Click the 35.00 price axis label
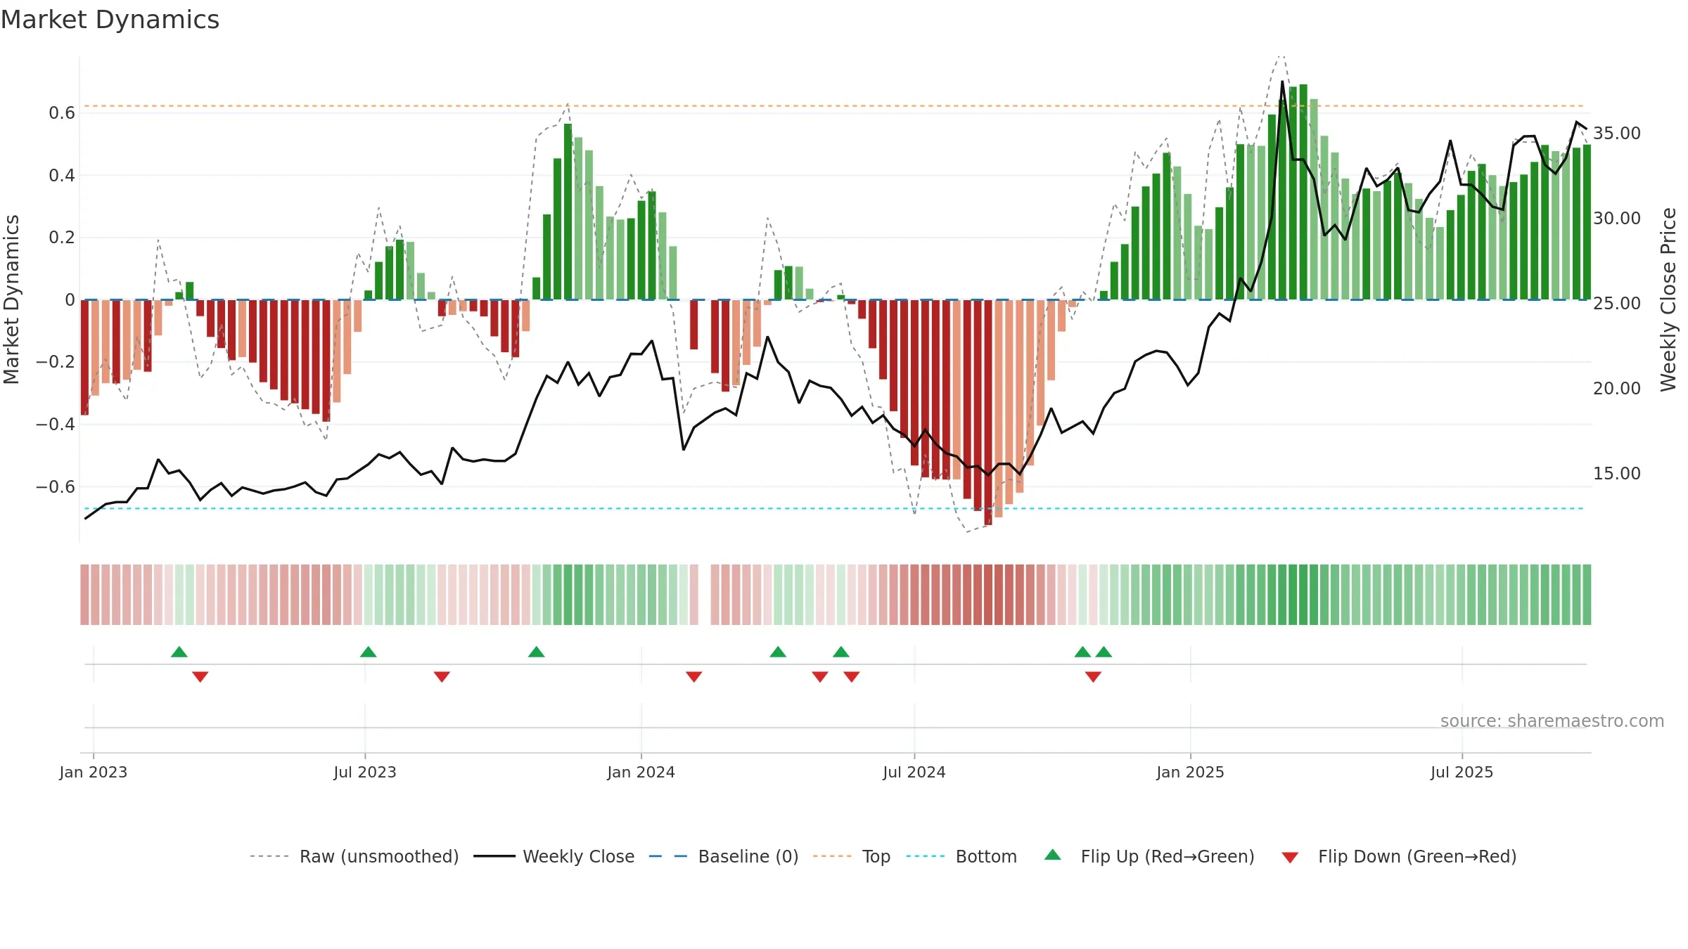Screen dimensions: 1688x949 click(x=1617, y=133)
